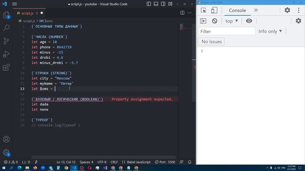Open the feedback icon in status bar
This screenshot has height=171, width=305.
[x=182, y=162]
